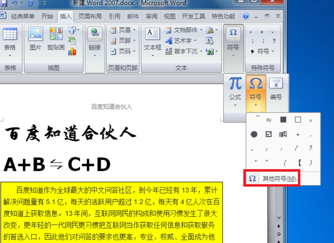Image resolution: width=334 pixels, height=243 pixels.
Task: Switch to the 经典菜单 tab
Action: point(23,16)
